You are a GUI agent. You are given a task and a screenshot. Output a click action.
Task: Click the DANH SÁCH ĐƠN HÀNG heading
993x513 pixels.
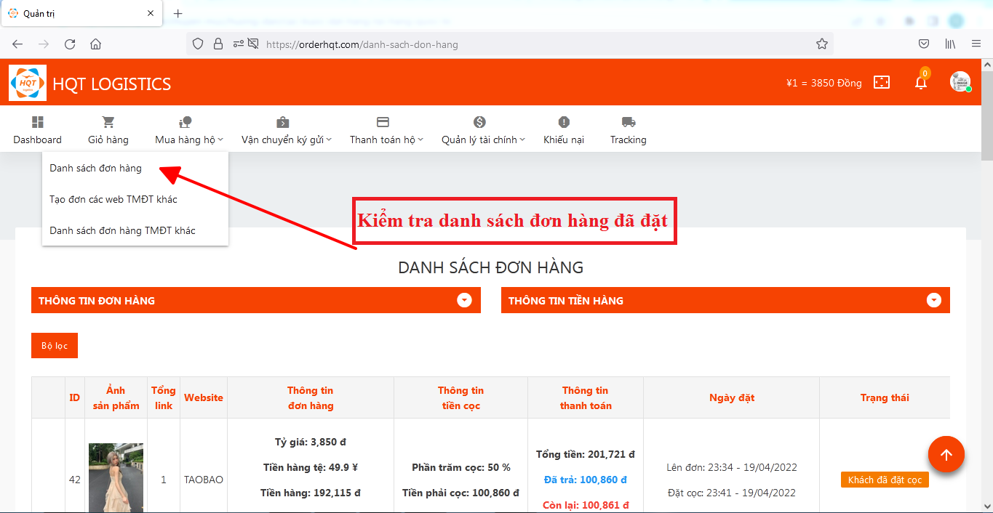click(x=491, y=267)
